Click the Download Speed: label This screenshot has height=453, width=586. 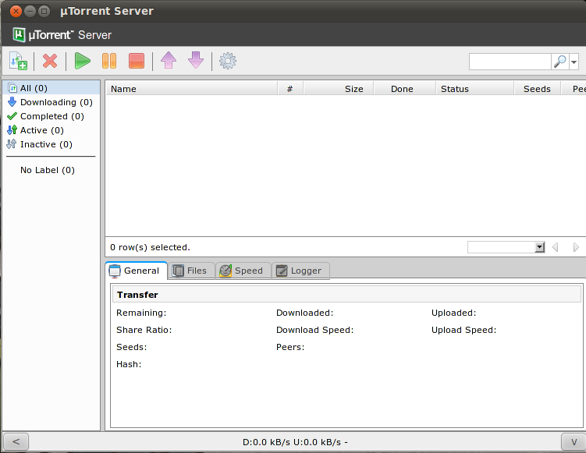(x=314, y=330)
